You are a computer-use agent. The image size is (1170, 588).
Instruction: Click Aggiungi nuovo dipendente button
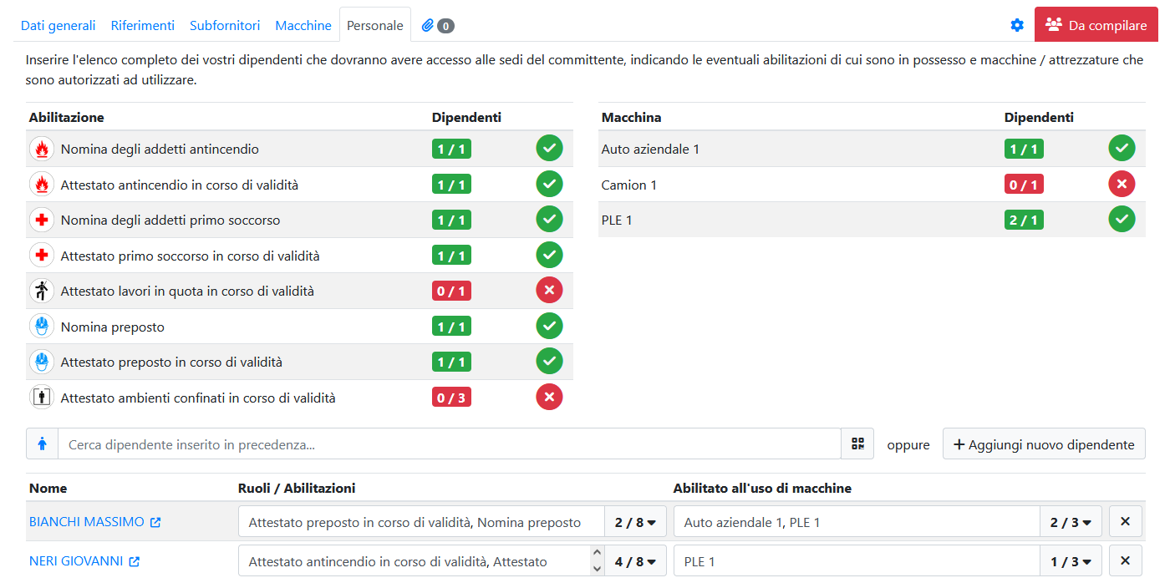tap(1044, 444)
